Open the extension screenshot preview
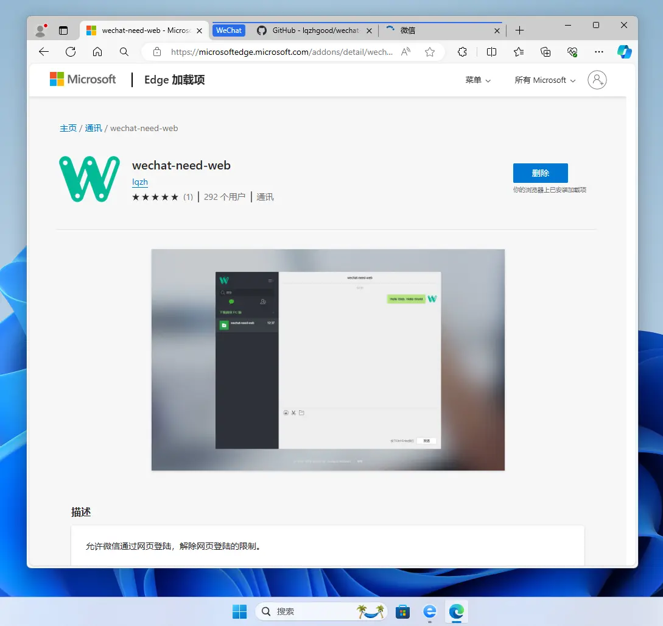The image size is (663, 626). tap(328, 360)
